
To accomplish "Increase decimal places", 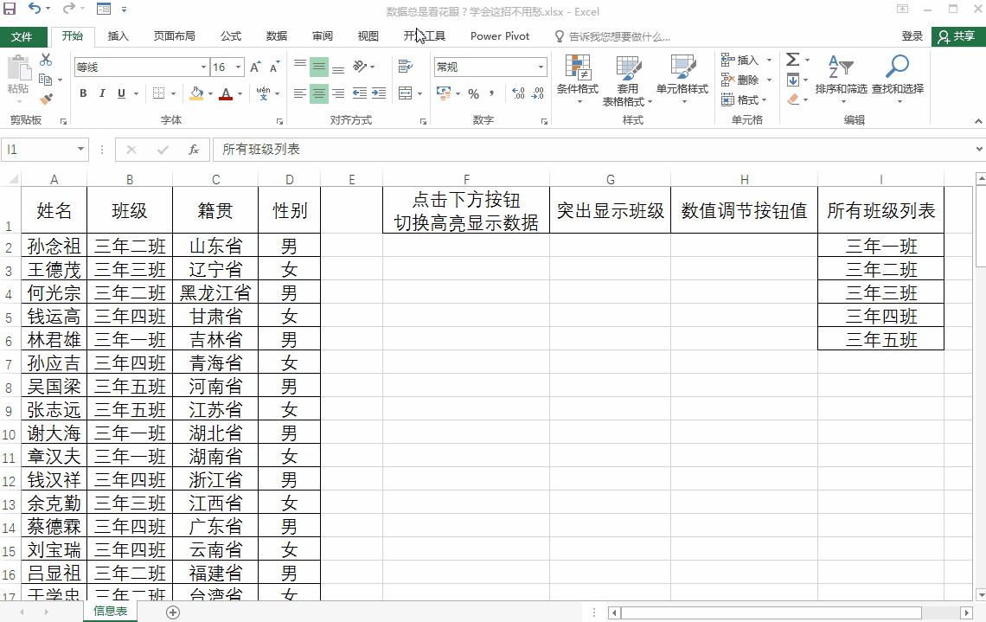I will click(518, 93).
